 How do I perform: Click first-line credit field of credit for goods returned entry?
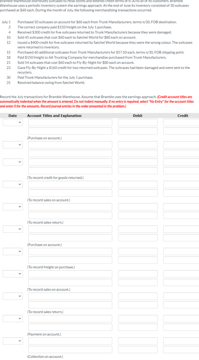pyautogui.click(x=181, y=162)
